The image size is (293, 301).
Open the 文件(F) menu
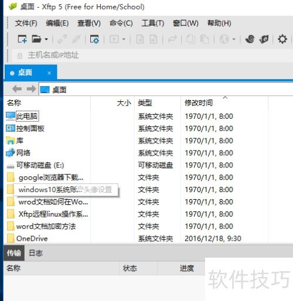click(x=26, y=23)
